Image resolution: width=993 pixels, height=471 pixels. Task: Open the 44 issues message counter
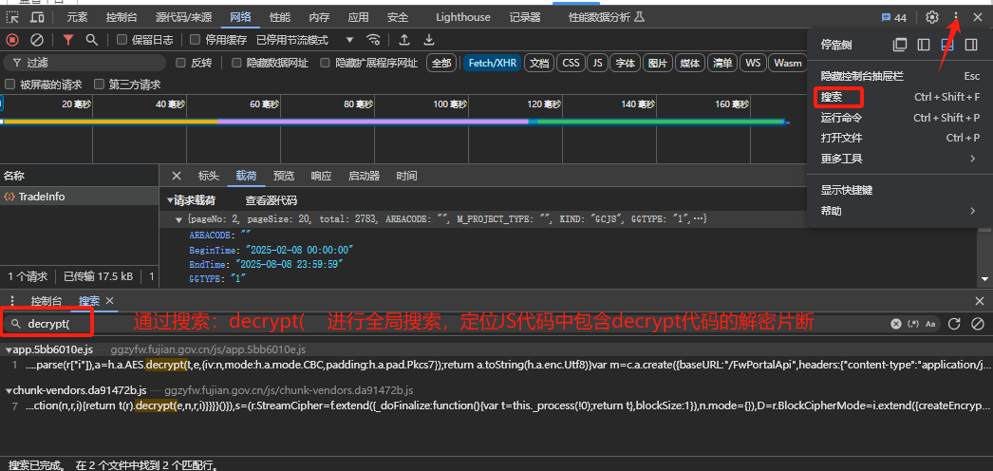tap(894, 17)
